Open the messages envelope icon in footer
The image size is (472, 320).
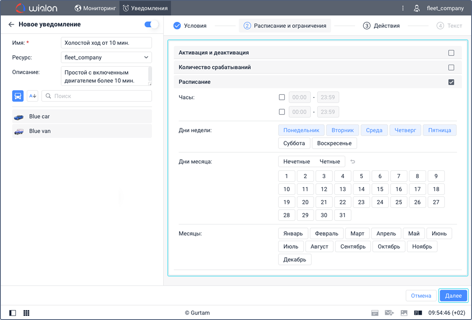[389, 313]
